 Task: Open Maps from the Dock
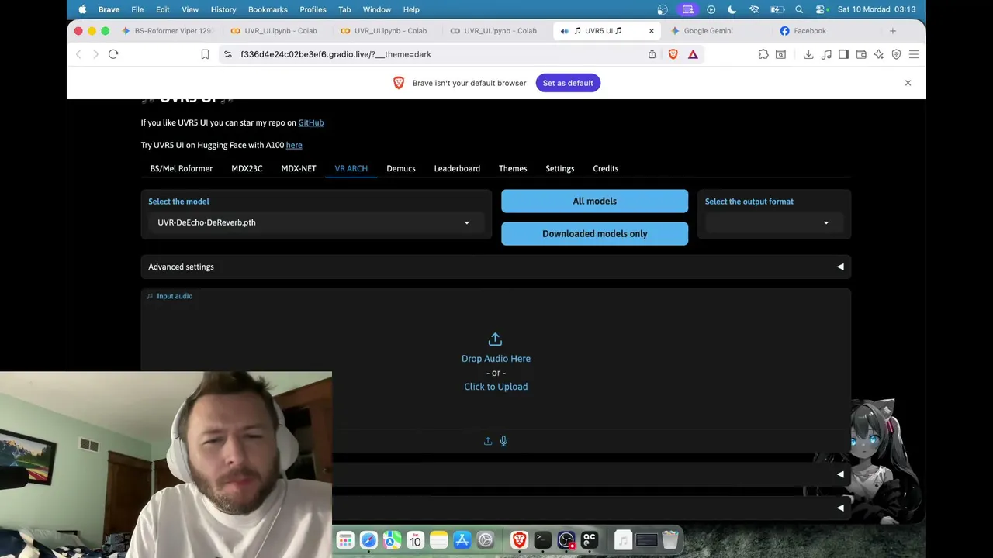(x=393, y=540)
